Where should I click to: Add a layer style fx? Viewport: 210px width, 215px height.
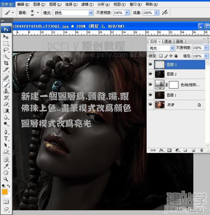click(162, 150)
